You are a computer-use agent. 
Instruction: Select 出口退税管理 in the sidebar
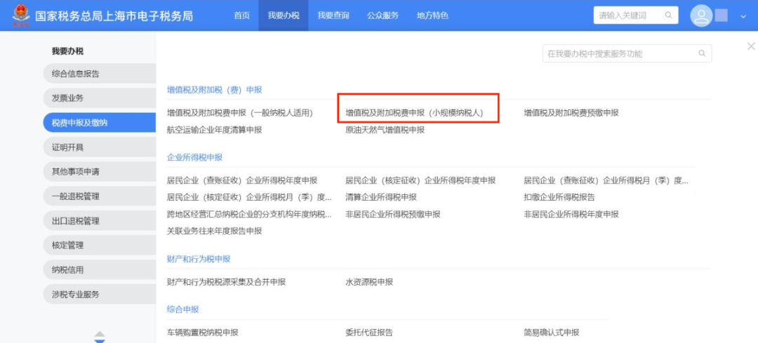99,221
